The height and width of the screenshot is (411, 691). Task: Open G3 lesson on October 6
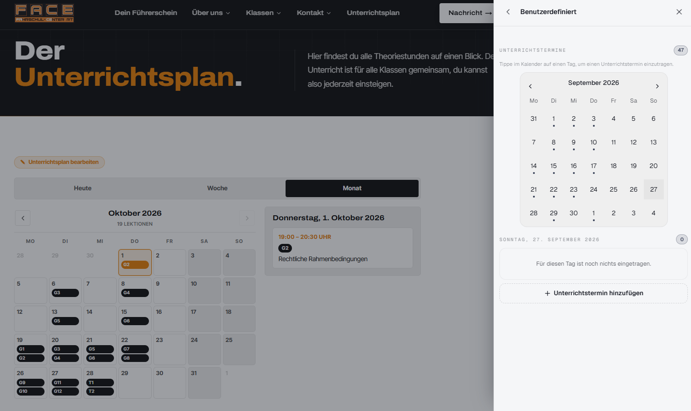click(65, 293)
